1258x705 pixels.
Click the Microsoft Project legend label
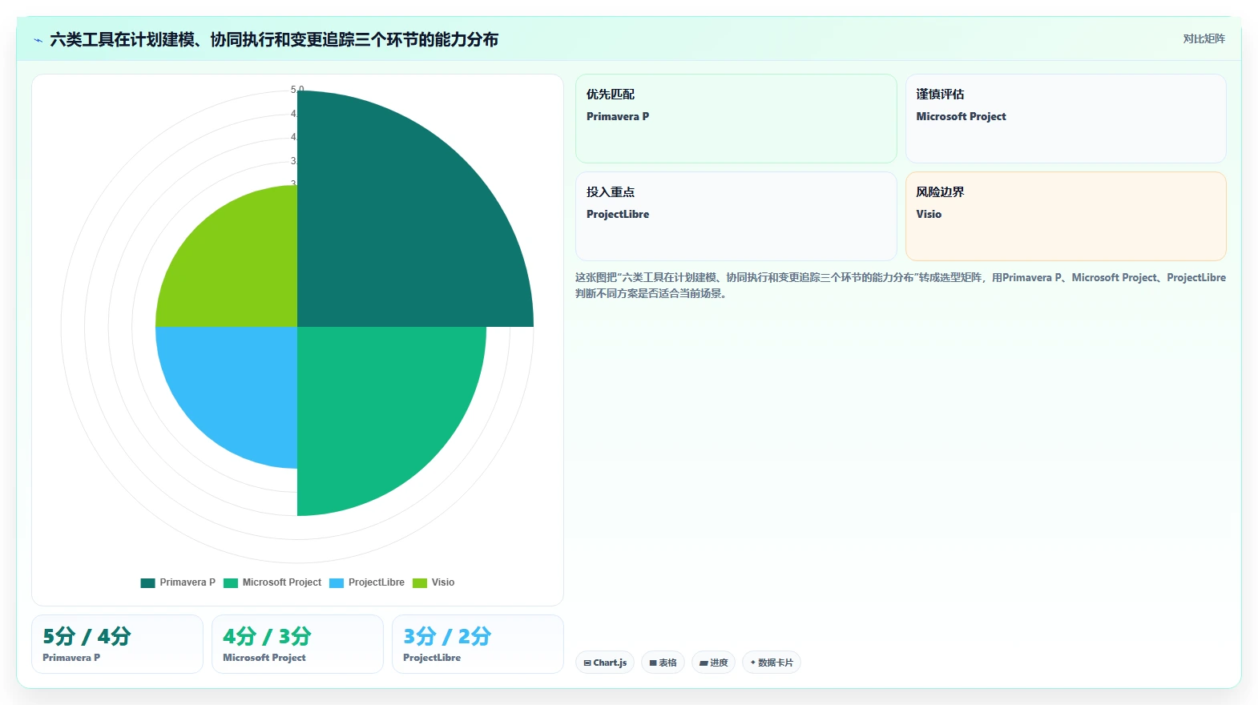[x=282, y=582]
